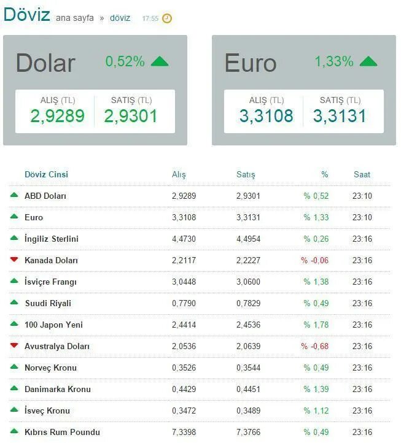The width and height of the screenshot is (401, 443).
Task: Click the red down arrow next to Kanada Doları
Action: [x=14, y=260]
